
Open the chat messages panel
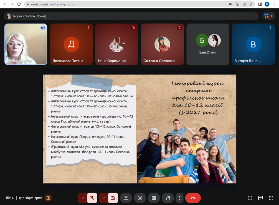tap(260, 198)
